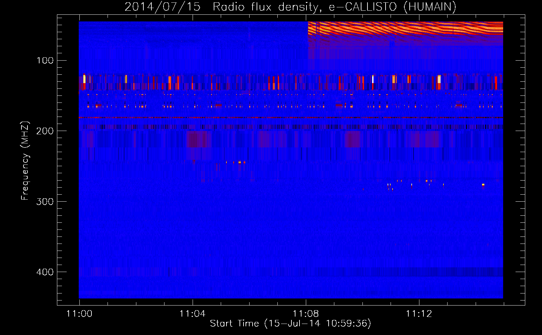Screen dimensions: 542x335
Task: Click the 100 frequency tick label
Action: pos(45,61)
